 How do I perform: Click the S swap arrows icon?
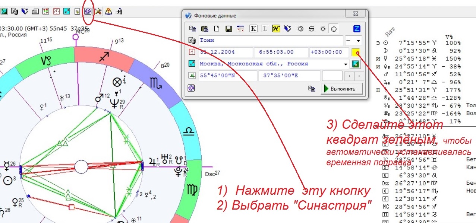(312, 28)
